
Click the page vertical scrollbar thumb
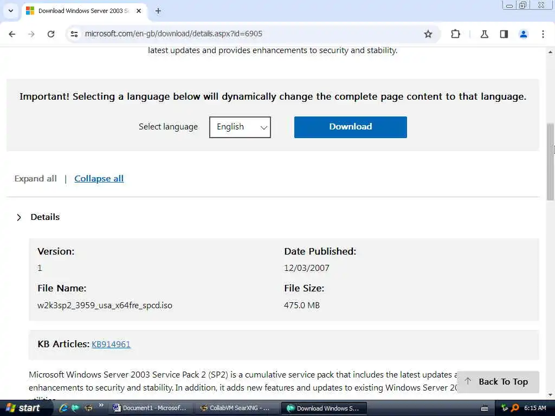coord(550,161)
